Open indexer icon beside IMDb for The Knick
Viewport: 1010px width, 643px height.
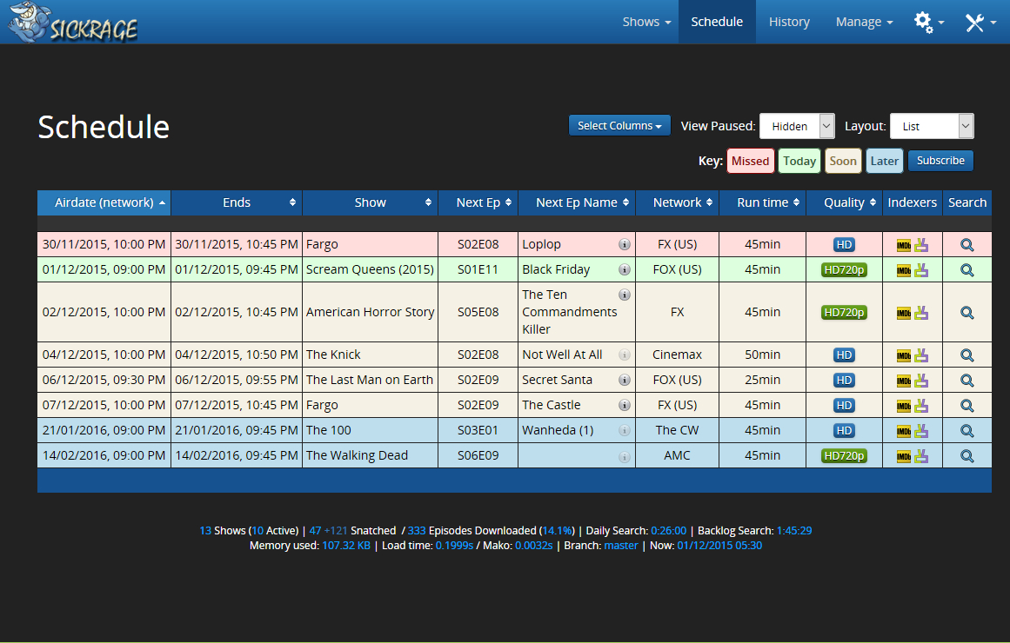tap(921, 355)
